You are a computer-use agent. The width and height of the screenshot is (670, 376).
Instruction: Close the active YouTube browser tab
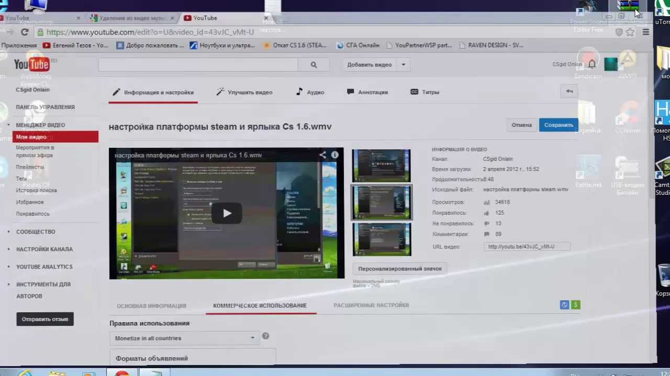coord(266,18)
